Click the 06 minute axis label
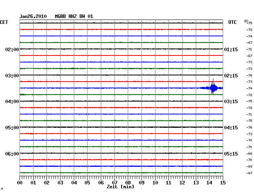 coord(101,182)
